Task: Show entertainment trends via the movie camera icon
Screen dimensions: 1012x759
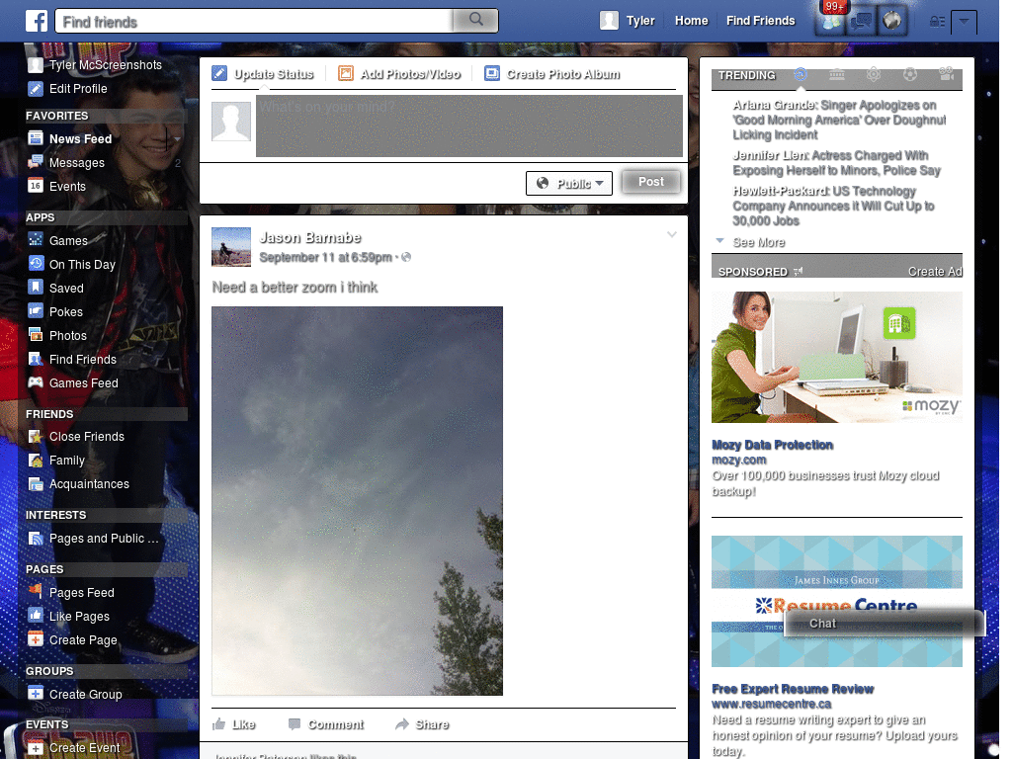Action: click(946, 74)
